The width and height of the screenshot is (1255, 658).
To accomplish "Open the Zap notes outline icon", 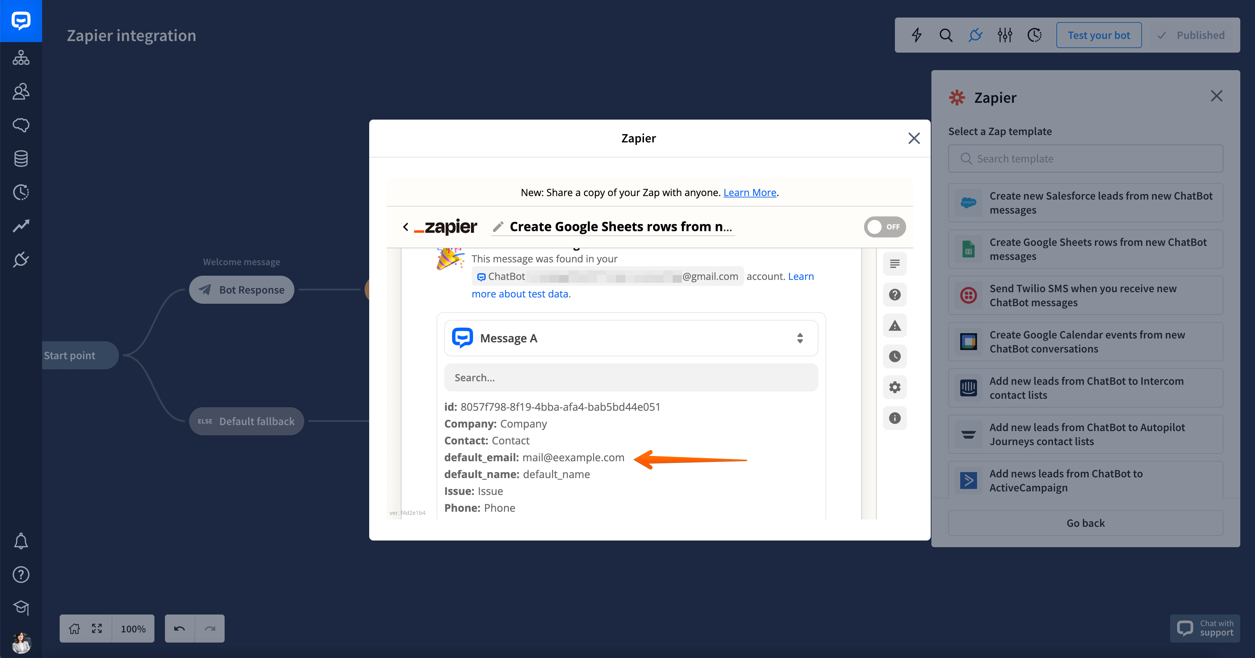I will [x=895, y=264].
